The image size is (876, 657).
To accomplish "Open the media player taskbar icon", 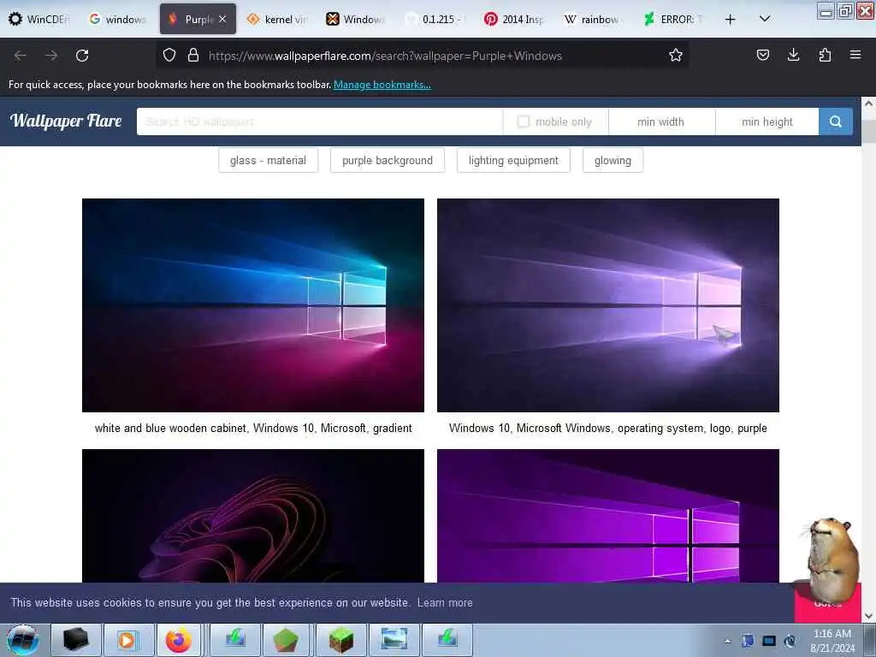I will coord(127,640).
